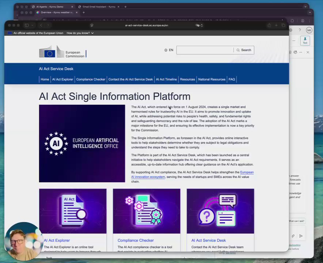
Task: Open FAQ in the navigation bar
Action: 232,79
